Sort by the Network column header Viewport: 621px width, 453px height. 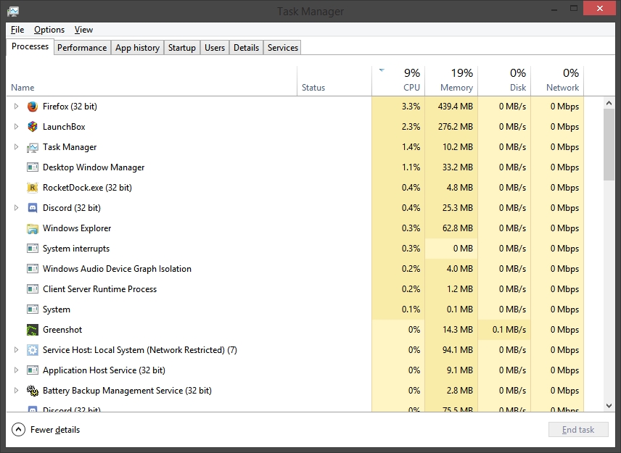click(x=557, y=81)
